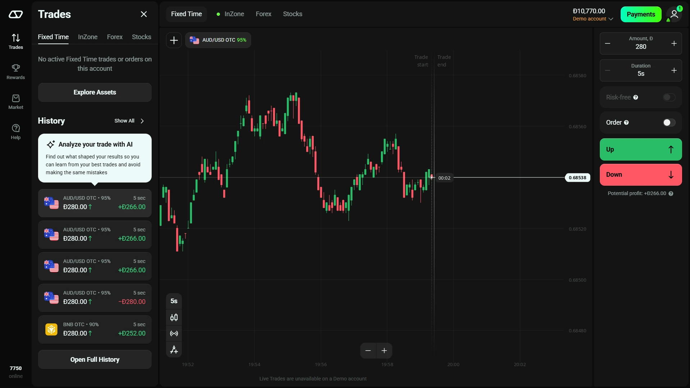Open the AUD/USD trade with -Đ280.00 loss
690x388 pixels.
tap(95, 298)
